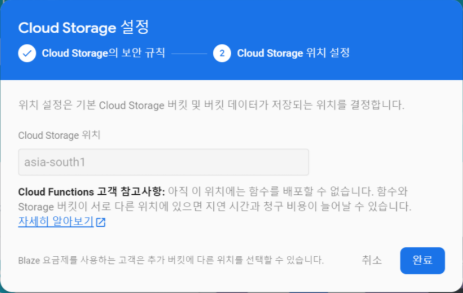The height and width of the screenshot is (293, 463).
Task: Open the 자세히 알아보기 link
Action: [56, 222]
